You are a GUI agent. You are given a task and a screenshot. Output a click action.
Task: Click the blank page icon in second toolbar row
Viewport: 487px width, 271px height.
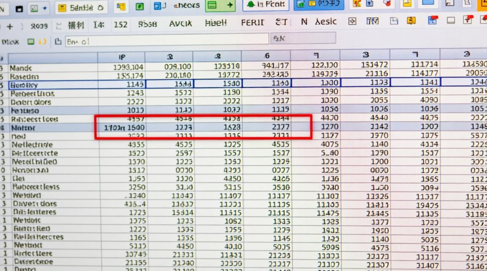tap(394, 21)
